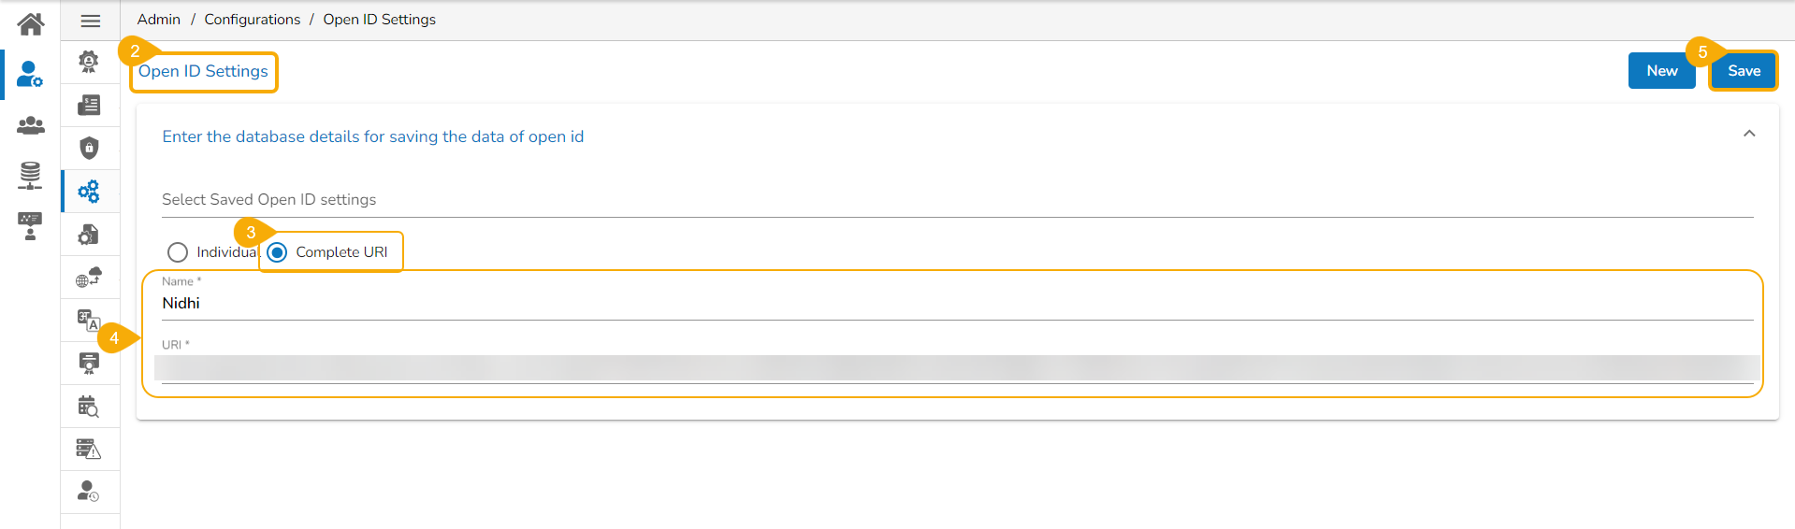Toggle the hamburger menu

90,21
